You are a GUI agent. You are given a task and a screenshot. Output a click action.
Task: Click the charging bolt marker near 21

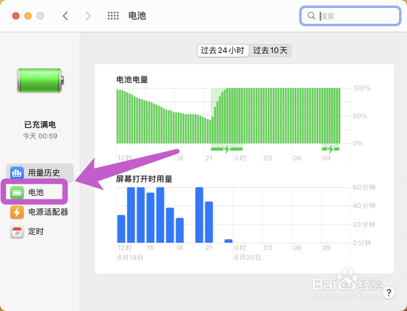tap(227, 149)
